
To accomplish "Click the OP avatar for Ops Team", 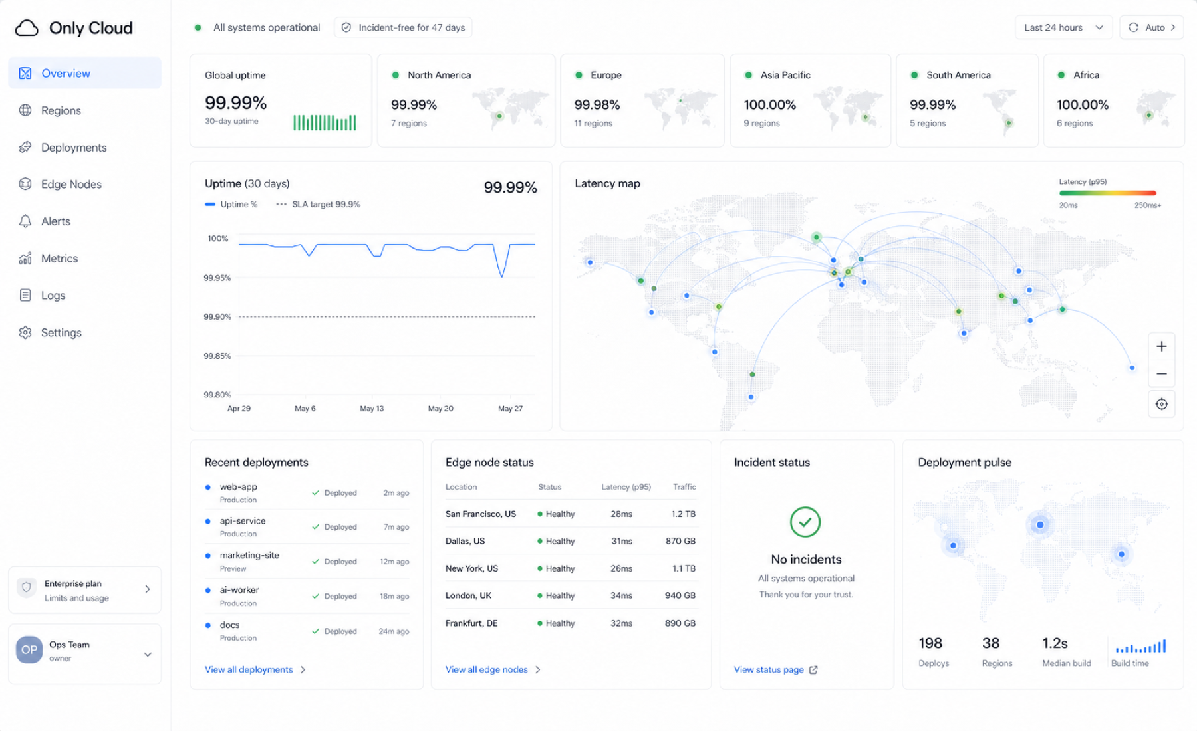I will [29, 650].
